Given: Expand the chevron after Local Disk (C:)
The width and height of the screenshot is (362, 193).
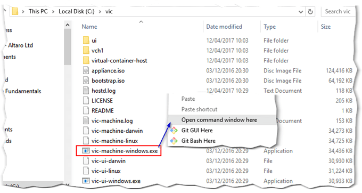Looking at the screenshot, I should (100, 12).
